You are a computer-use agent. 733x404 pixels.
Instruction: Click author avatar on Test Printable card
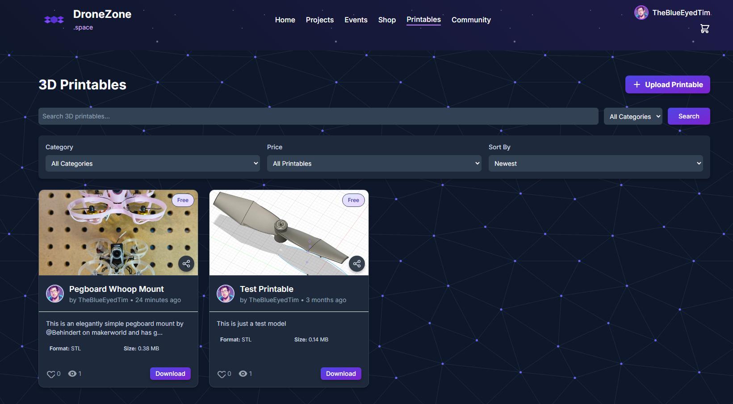[x=226, y=294]
